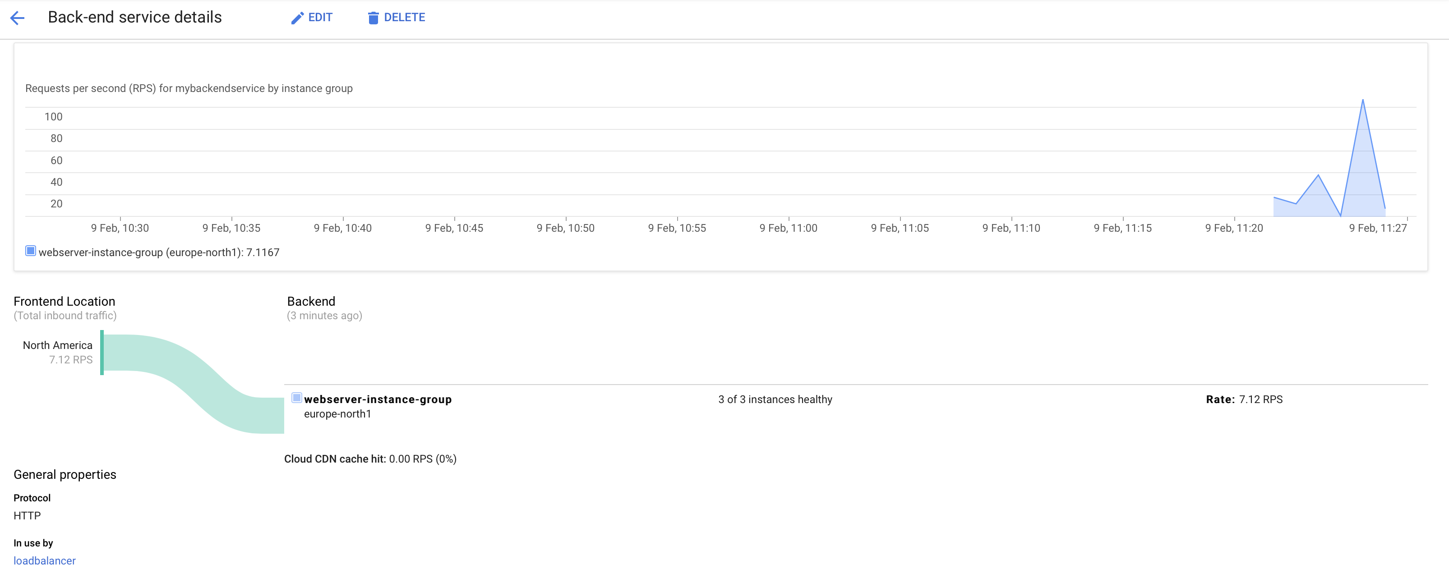Select webserver-instance-group backend name
This screenshot has height=578, width=1449.
pyautogui.click(x=378, y=399)
